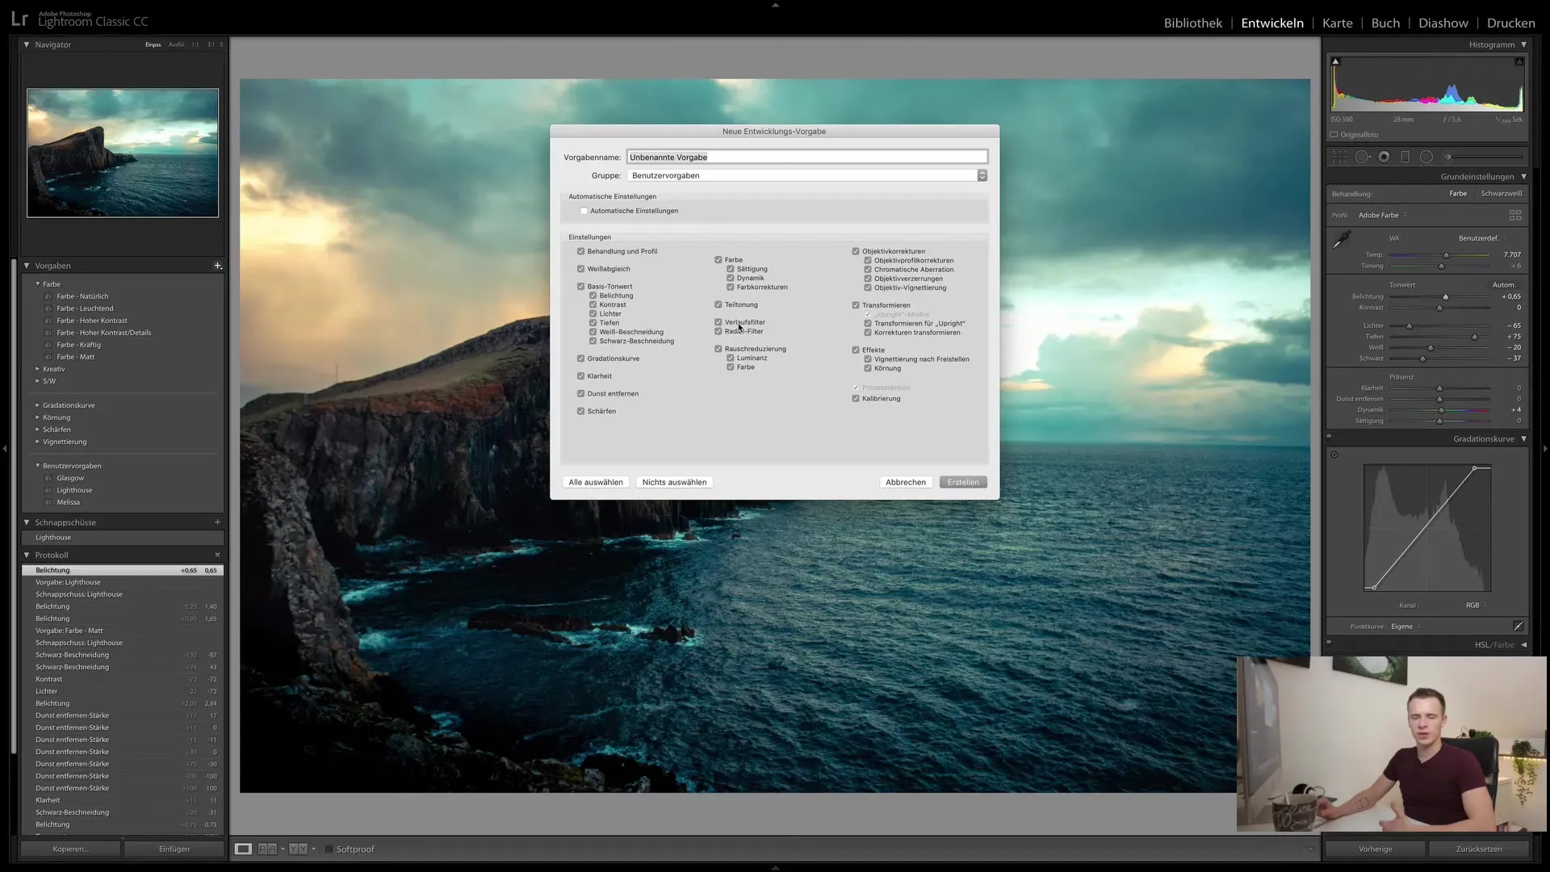Click the Kopieren... button
This screenshot has height=872, width=1550.
tap(71, 849)
